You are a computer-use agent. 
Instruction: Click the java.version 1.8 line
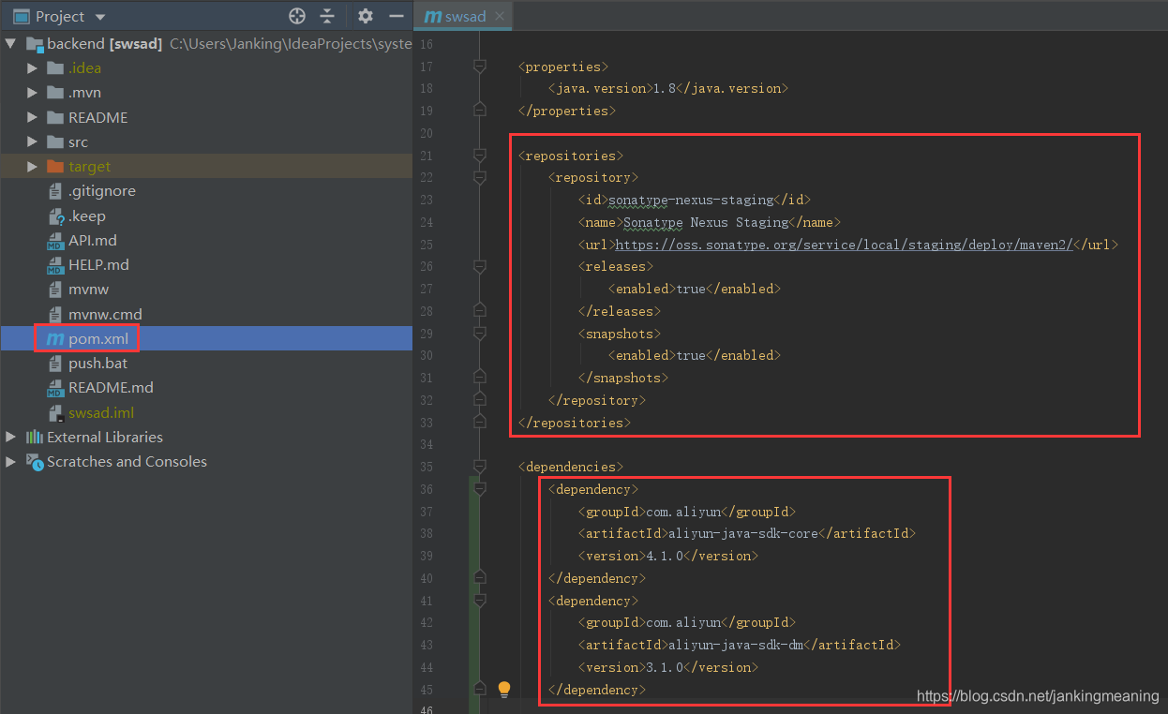668,88
